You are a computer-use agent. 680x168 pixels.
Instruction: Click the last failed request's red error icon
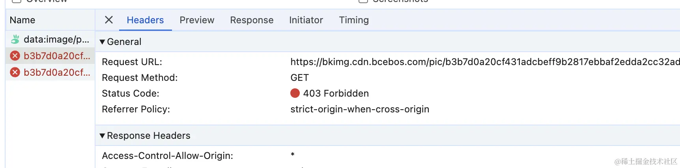coord(15,73)
